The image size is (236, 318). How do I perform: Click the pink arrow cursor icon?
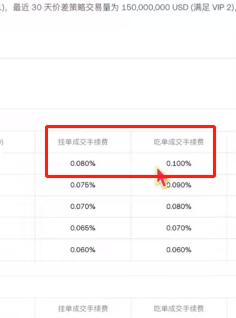coord(162,177)
